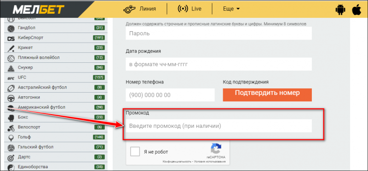Open the Американский футбол category
The image size is (368, 171).
pos(41,107)
